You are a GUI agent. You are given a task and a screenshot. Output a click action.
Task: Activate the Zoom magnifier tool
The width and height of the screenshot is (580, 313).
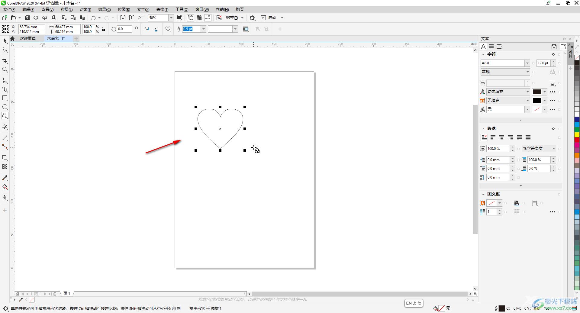(x=5, y=69)
